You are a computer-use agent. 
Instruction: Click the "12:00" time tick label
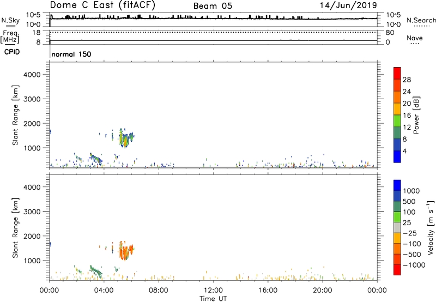(213, 291)
